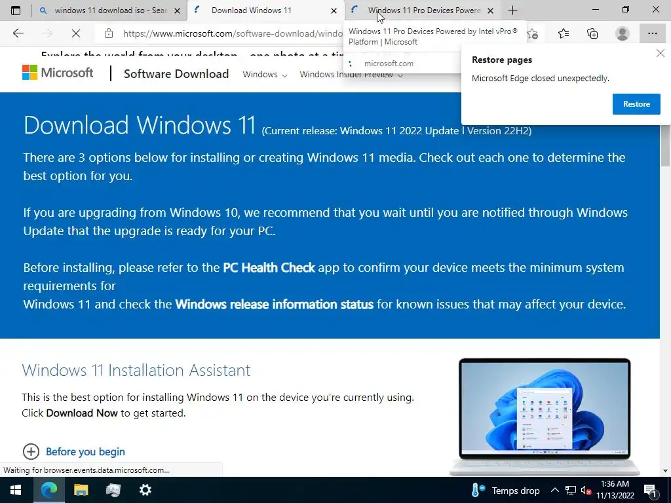Click the microsoft.com tab preview text
671x503 pixels.
389,64
